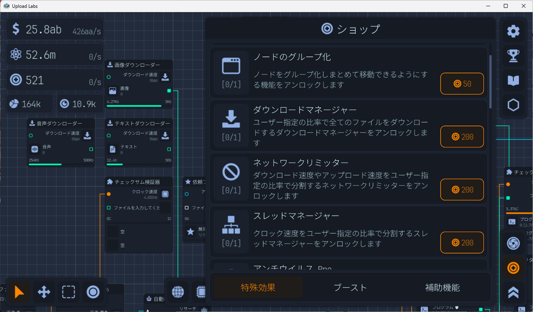Buy ネットワークリミッター for 200 tokens
The height and width of the screenshot is (312, 533).
[462, 189]
